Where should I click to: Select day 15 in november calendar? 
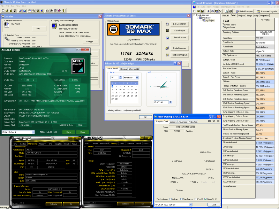coord(112,93)
